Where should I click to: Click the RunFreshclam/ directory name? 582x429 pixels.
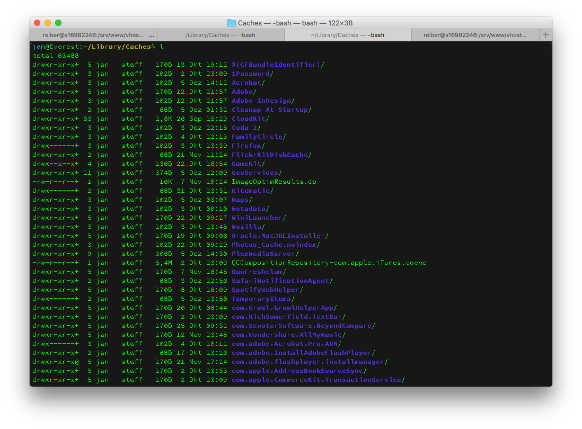(259, 272)
